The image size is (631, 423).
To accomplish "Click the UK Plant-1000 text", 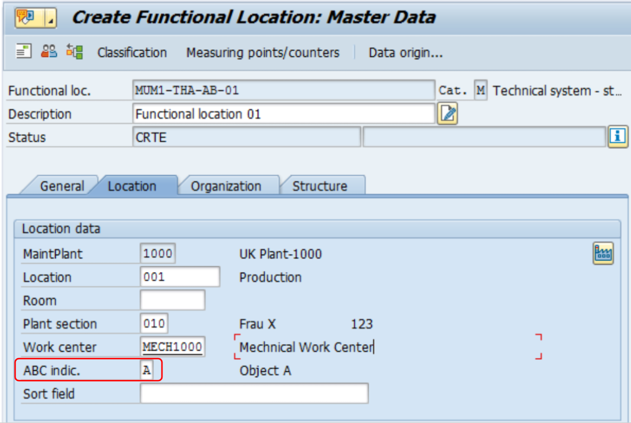I will [x=280, y=254].
